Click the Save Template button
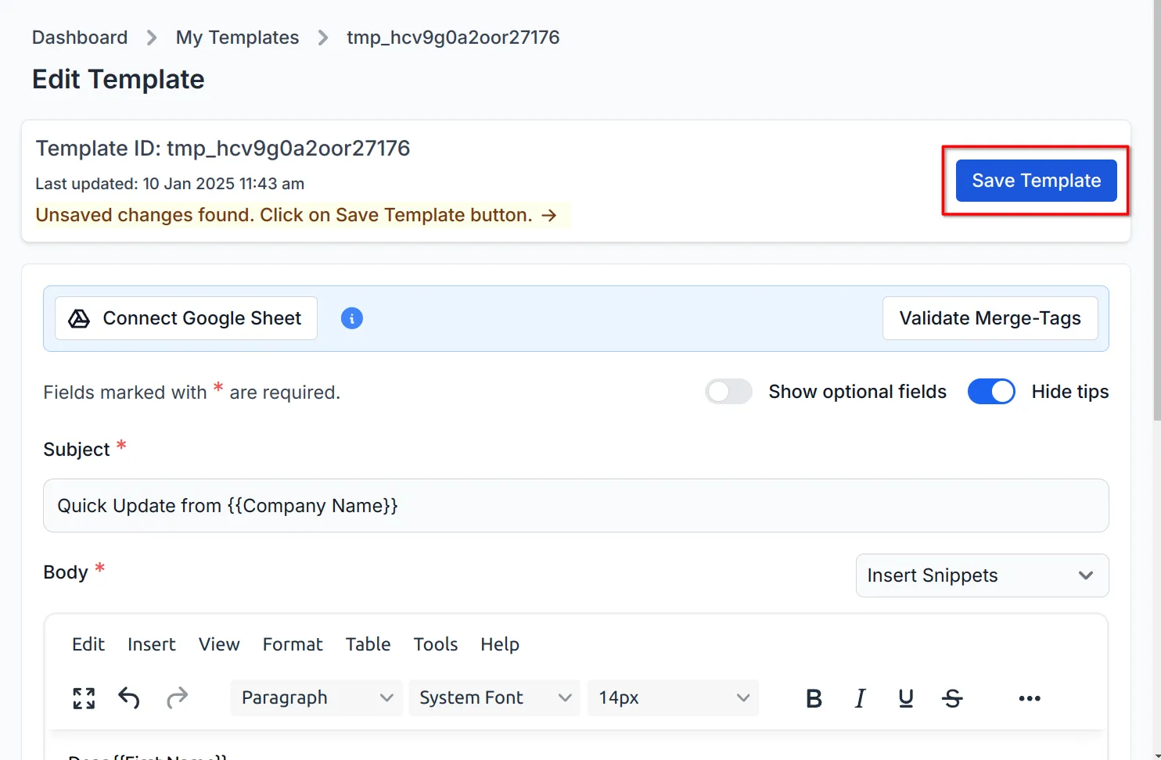 pos(1036,181)
